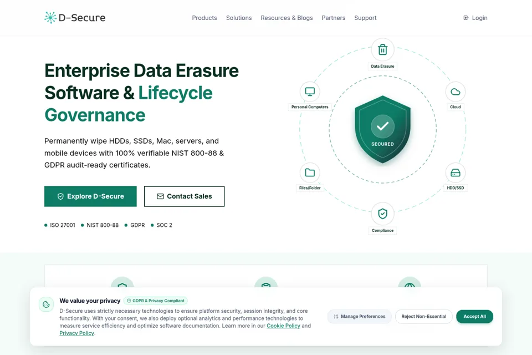Image resolution: width=532 pixels, height=355 pixels.
Task: Click the HDD/SSD drive icon
Action: [456, 173]
